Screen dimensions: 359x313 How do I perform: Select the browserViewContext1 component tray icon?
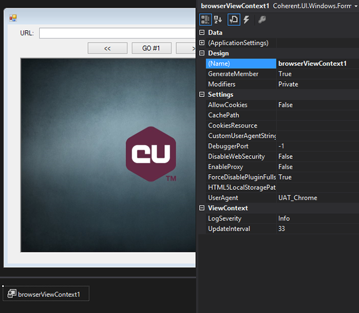(11, 294)
